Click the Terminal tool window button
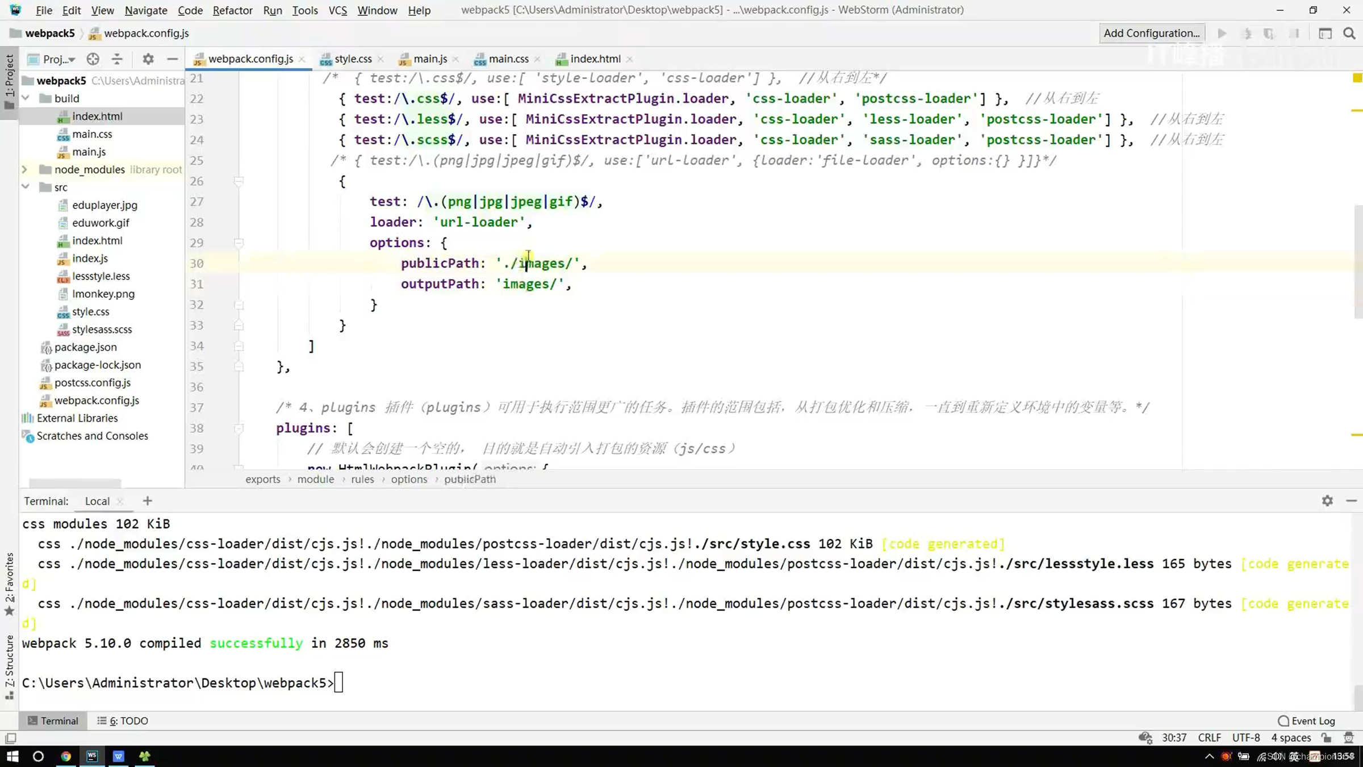The height and width of the screenshot is (767, 1363). (x=53, y=721)
